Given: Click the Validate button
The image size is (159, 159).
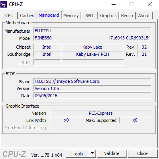Looking at the screenshot, I should 112,153.
